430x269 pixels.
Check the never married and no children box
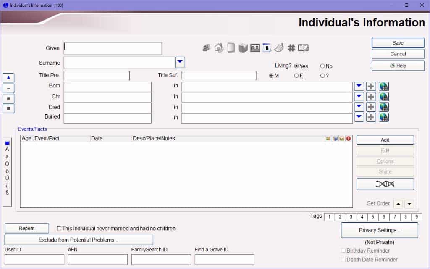59,229
